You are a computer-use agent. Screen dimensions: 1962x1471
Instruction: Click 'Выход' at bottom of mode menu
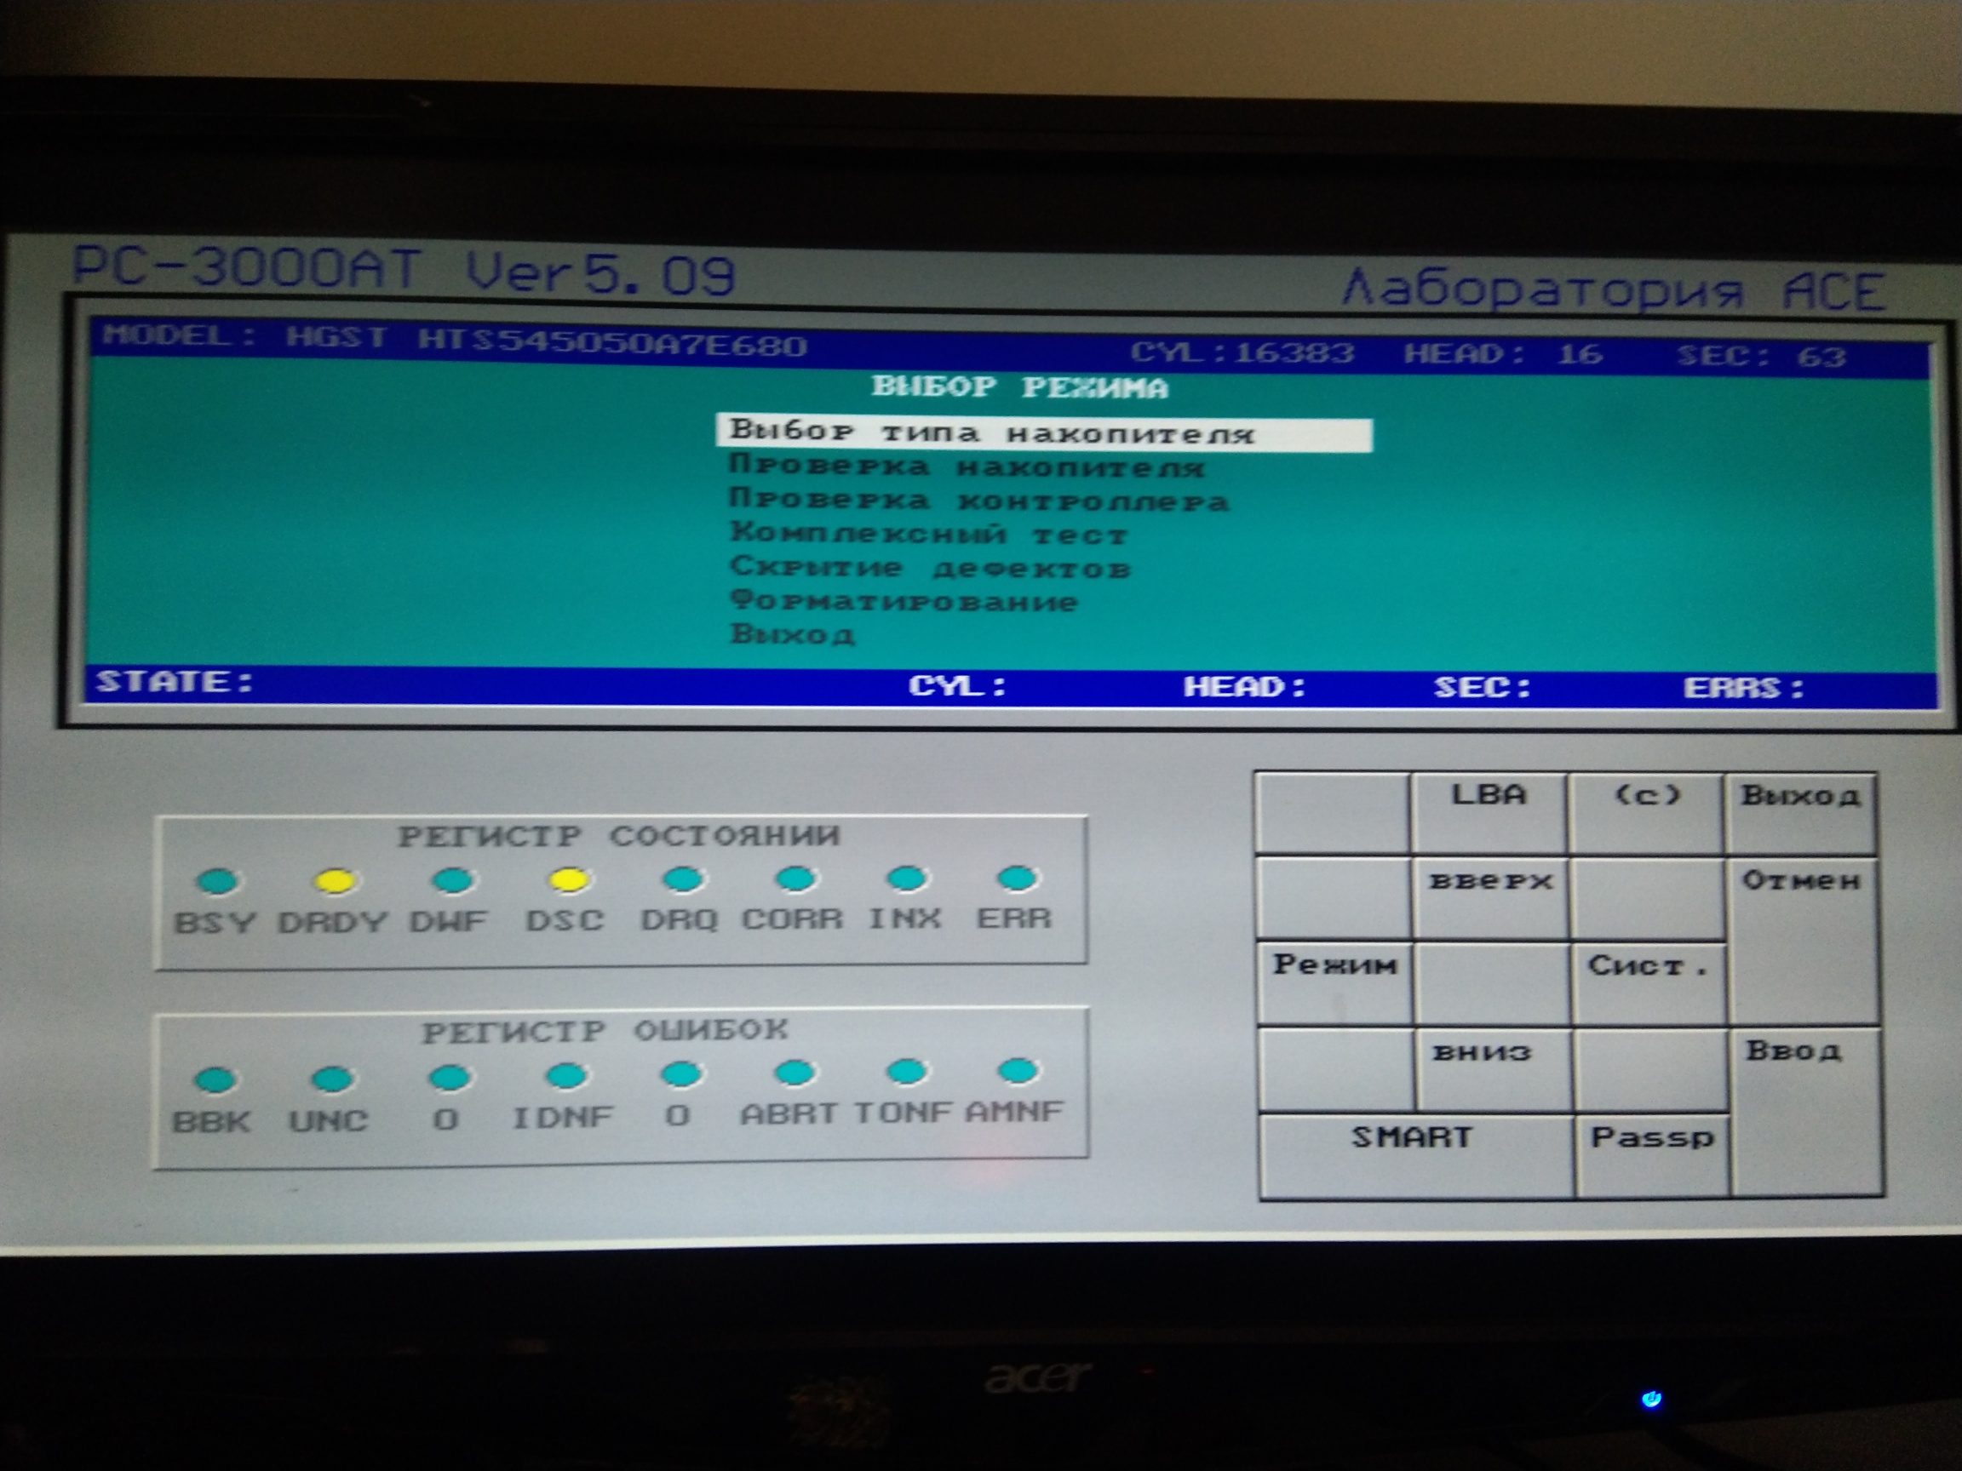(x=792, y=634)
